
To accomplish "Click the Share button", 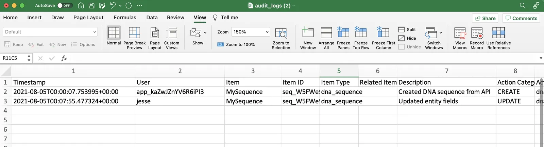I will tap(485, 18).
